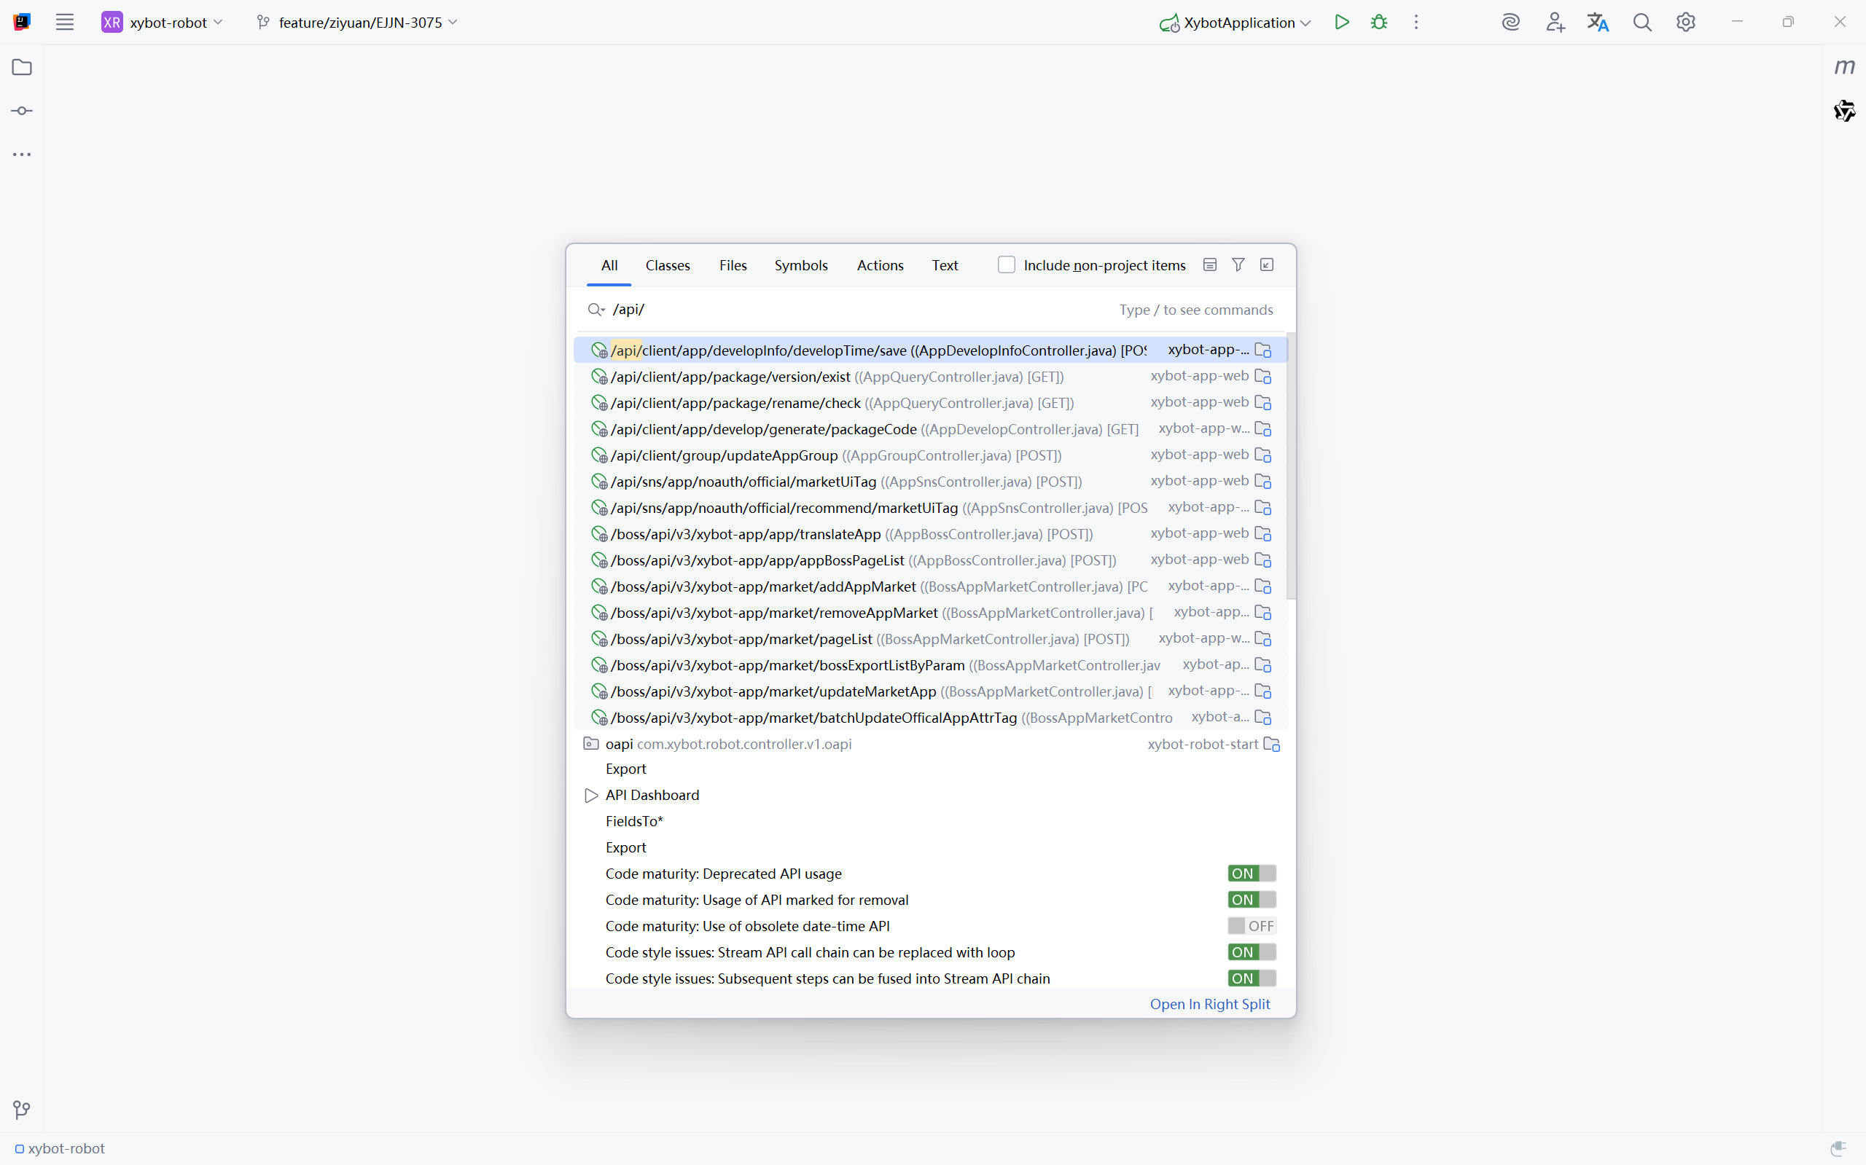This screenshot has height=1165, width=1866.
Task: Switch to the Actions tab
Action: (x=880, y=265)
